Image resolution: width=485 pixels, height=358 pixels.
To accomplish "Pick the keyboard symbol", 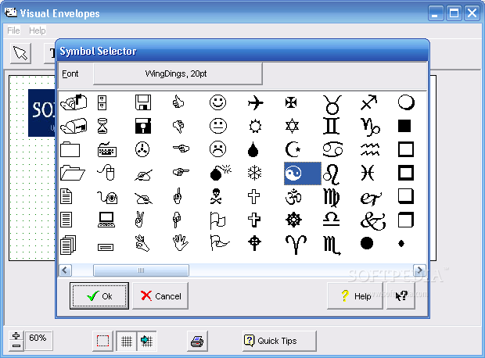I will (x=106, y=149).
